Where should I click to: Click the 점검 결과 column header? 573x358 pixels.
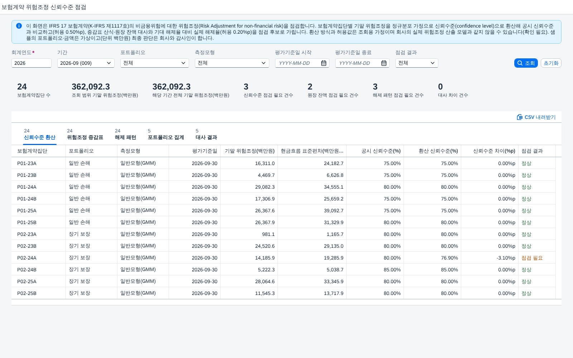click(x=537, y=151)
